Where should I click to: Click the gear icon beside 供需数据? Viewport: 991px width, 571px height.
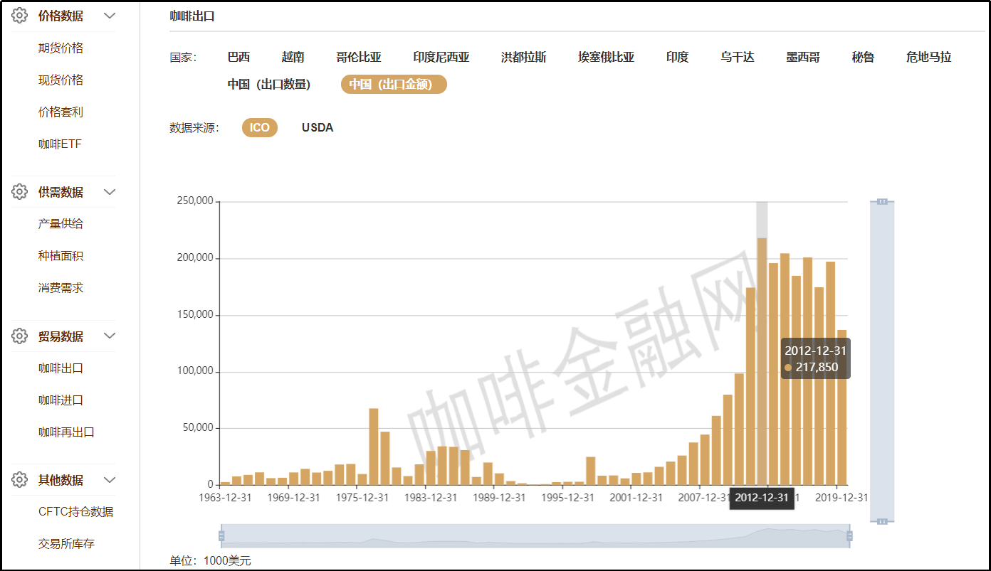click(x=19, y=192)
